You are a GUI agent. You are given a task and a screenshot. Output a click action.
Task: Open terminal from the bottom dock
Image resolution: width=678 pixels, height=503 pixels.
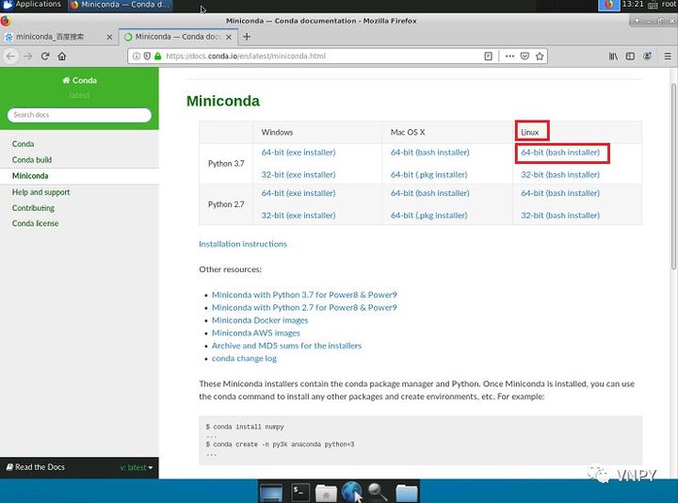click(299, 492)
